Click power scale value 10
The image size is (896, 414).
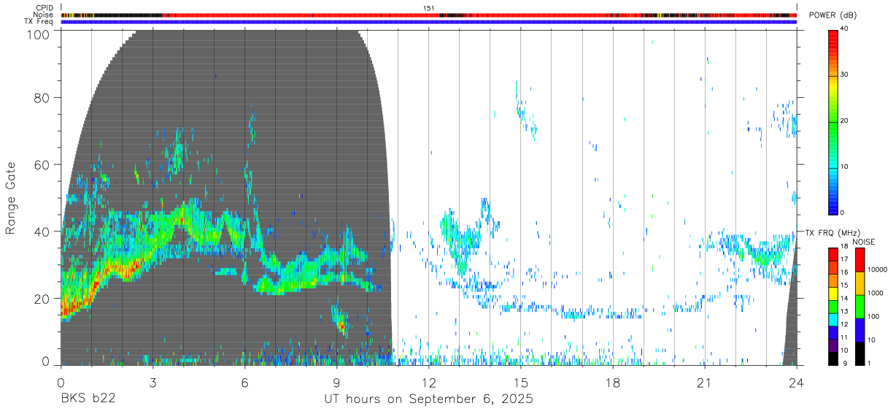coord(844,166)
